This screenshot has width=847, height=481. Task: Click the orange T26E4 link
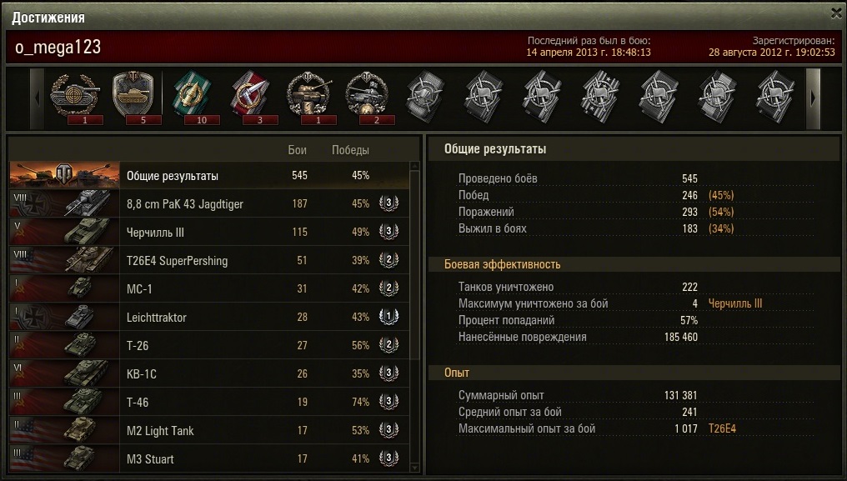pyautogui.click(x=722, y=428)
